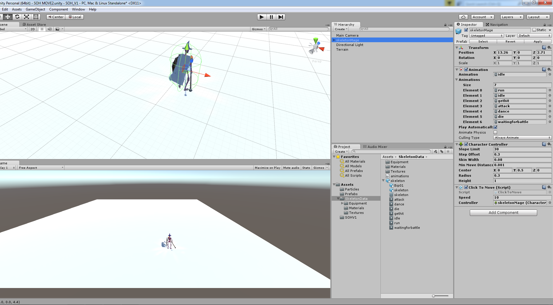
Task: Click the Add Component button
Action: [x=503, y=213]
